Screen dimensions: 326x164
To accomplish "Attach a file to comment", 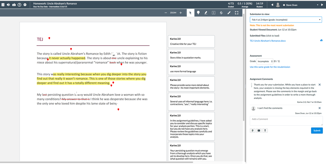I will point(252,130).
